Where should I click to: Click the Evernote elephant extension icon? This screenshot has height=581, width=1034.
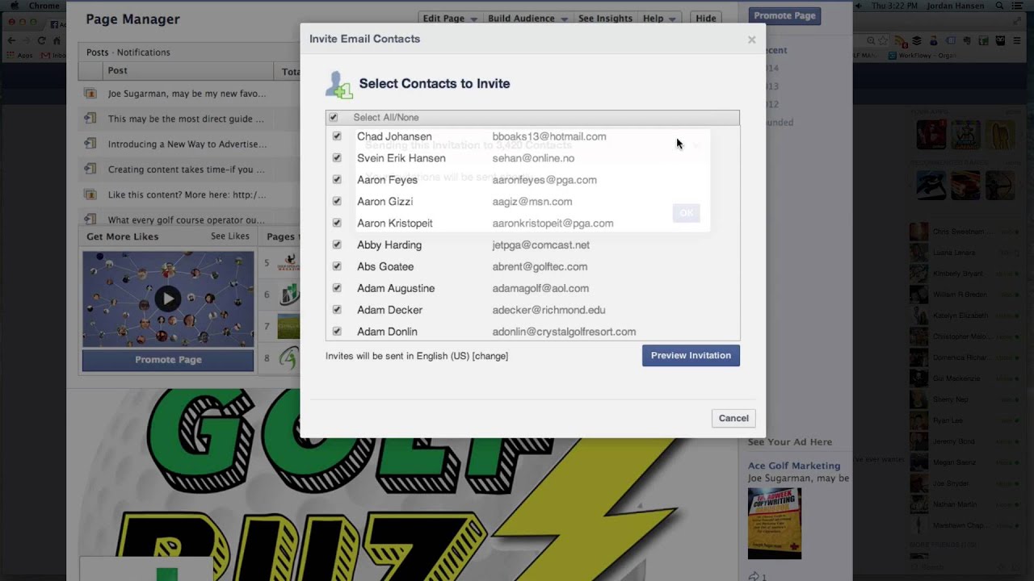968,40
